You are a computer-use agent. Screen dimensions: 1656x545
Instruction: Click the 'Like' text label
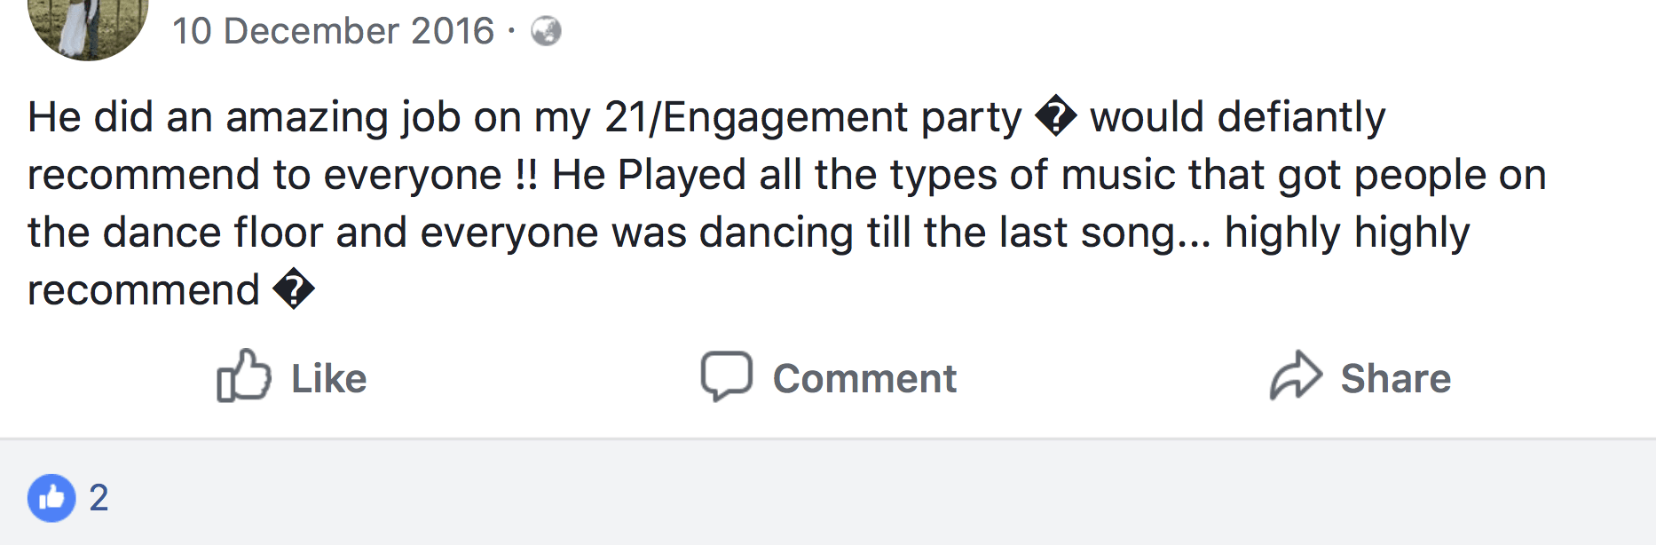pos(328,379)
